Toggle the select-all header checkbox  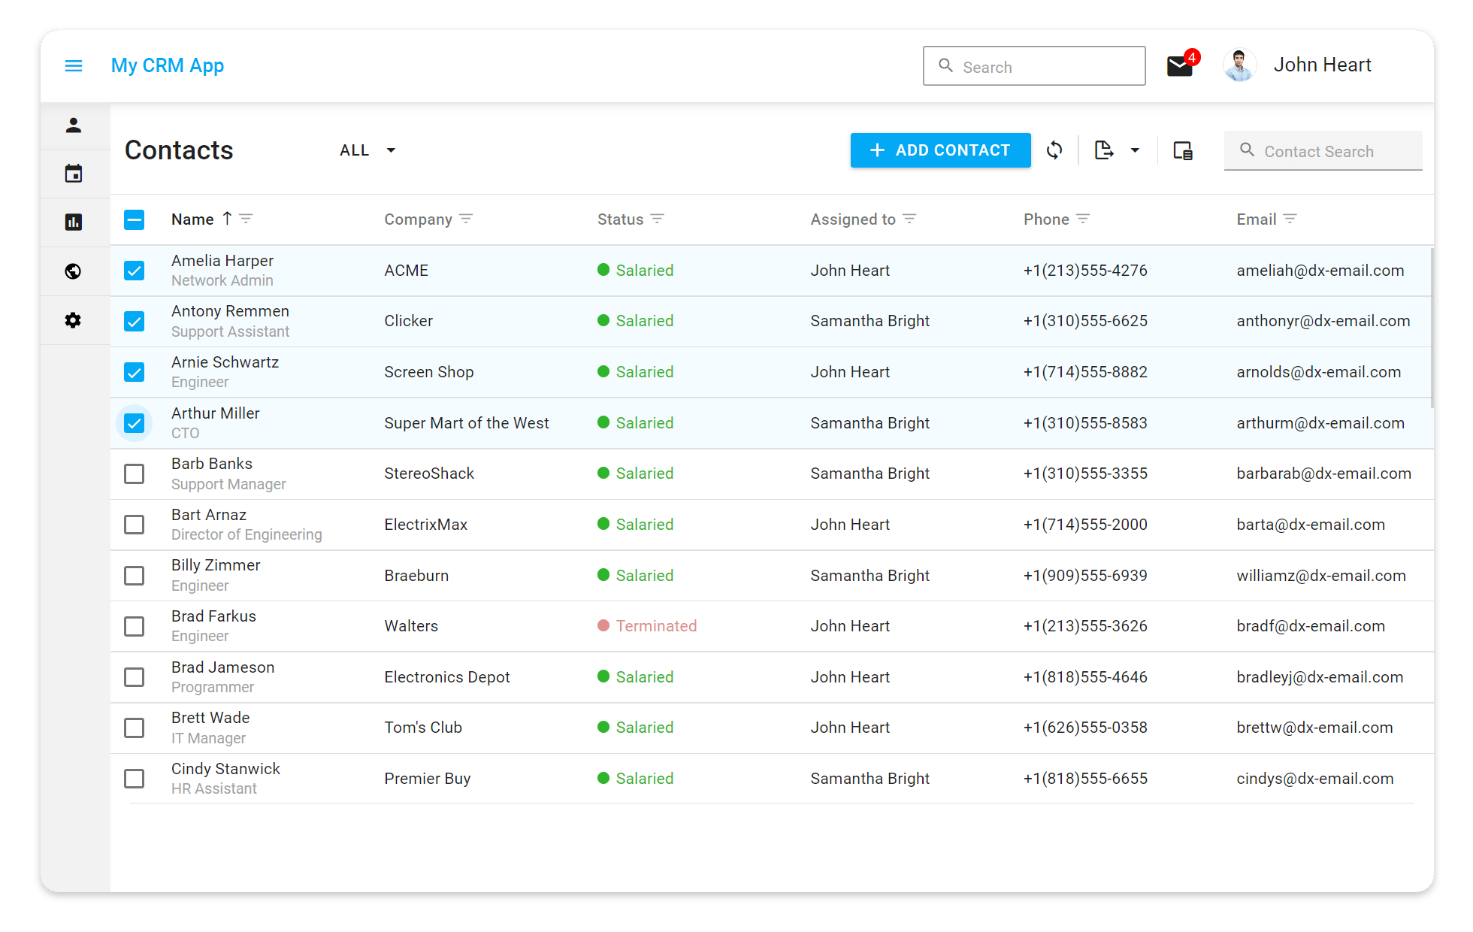coord(134,219)
